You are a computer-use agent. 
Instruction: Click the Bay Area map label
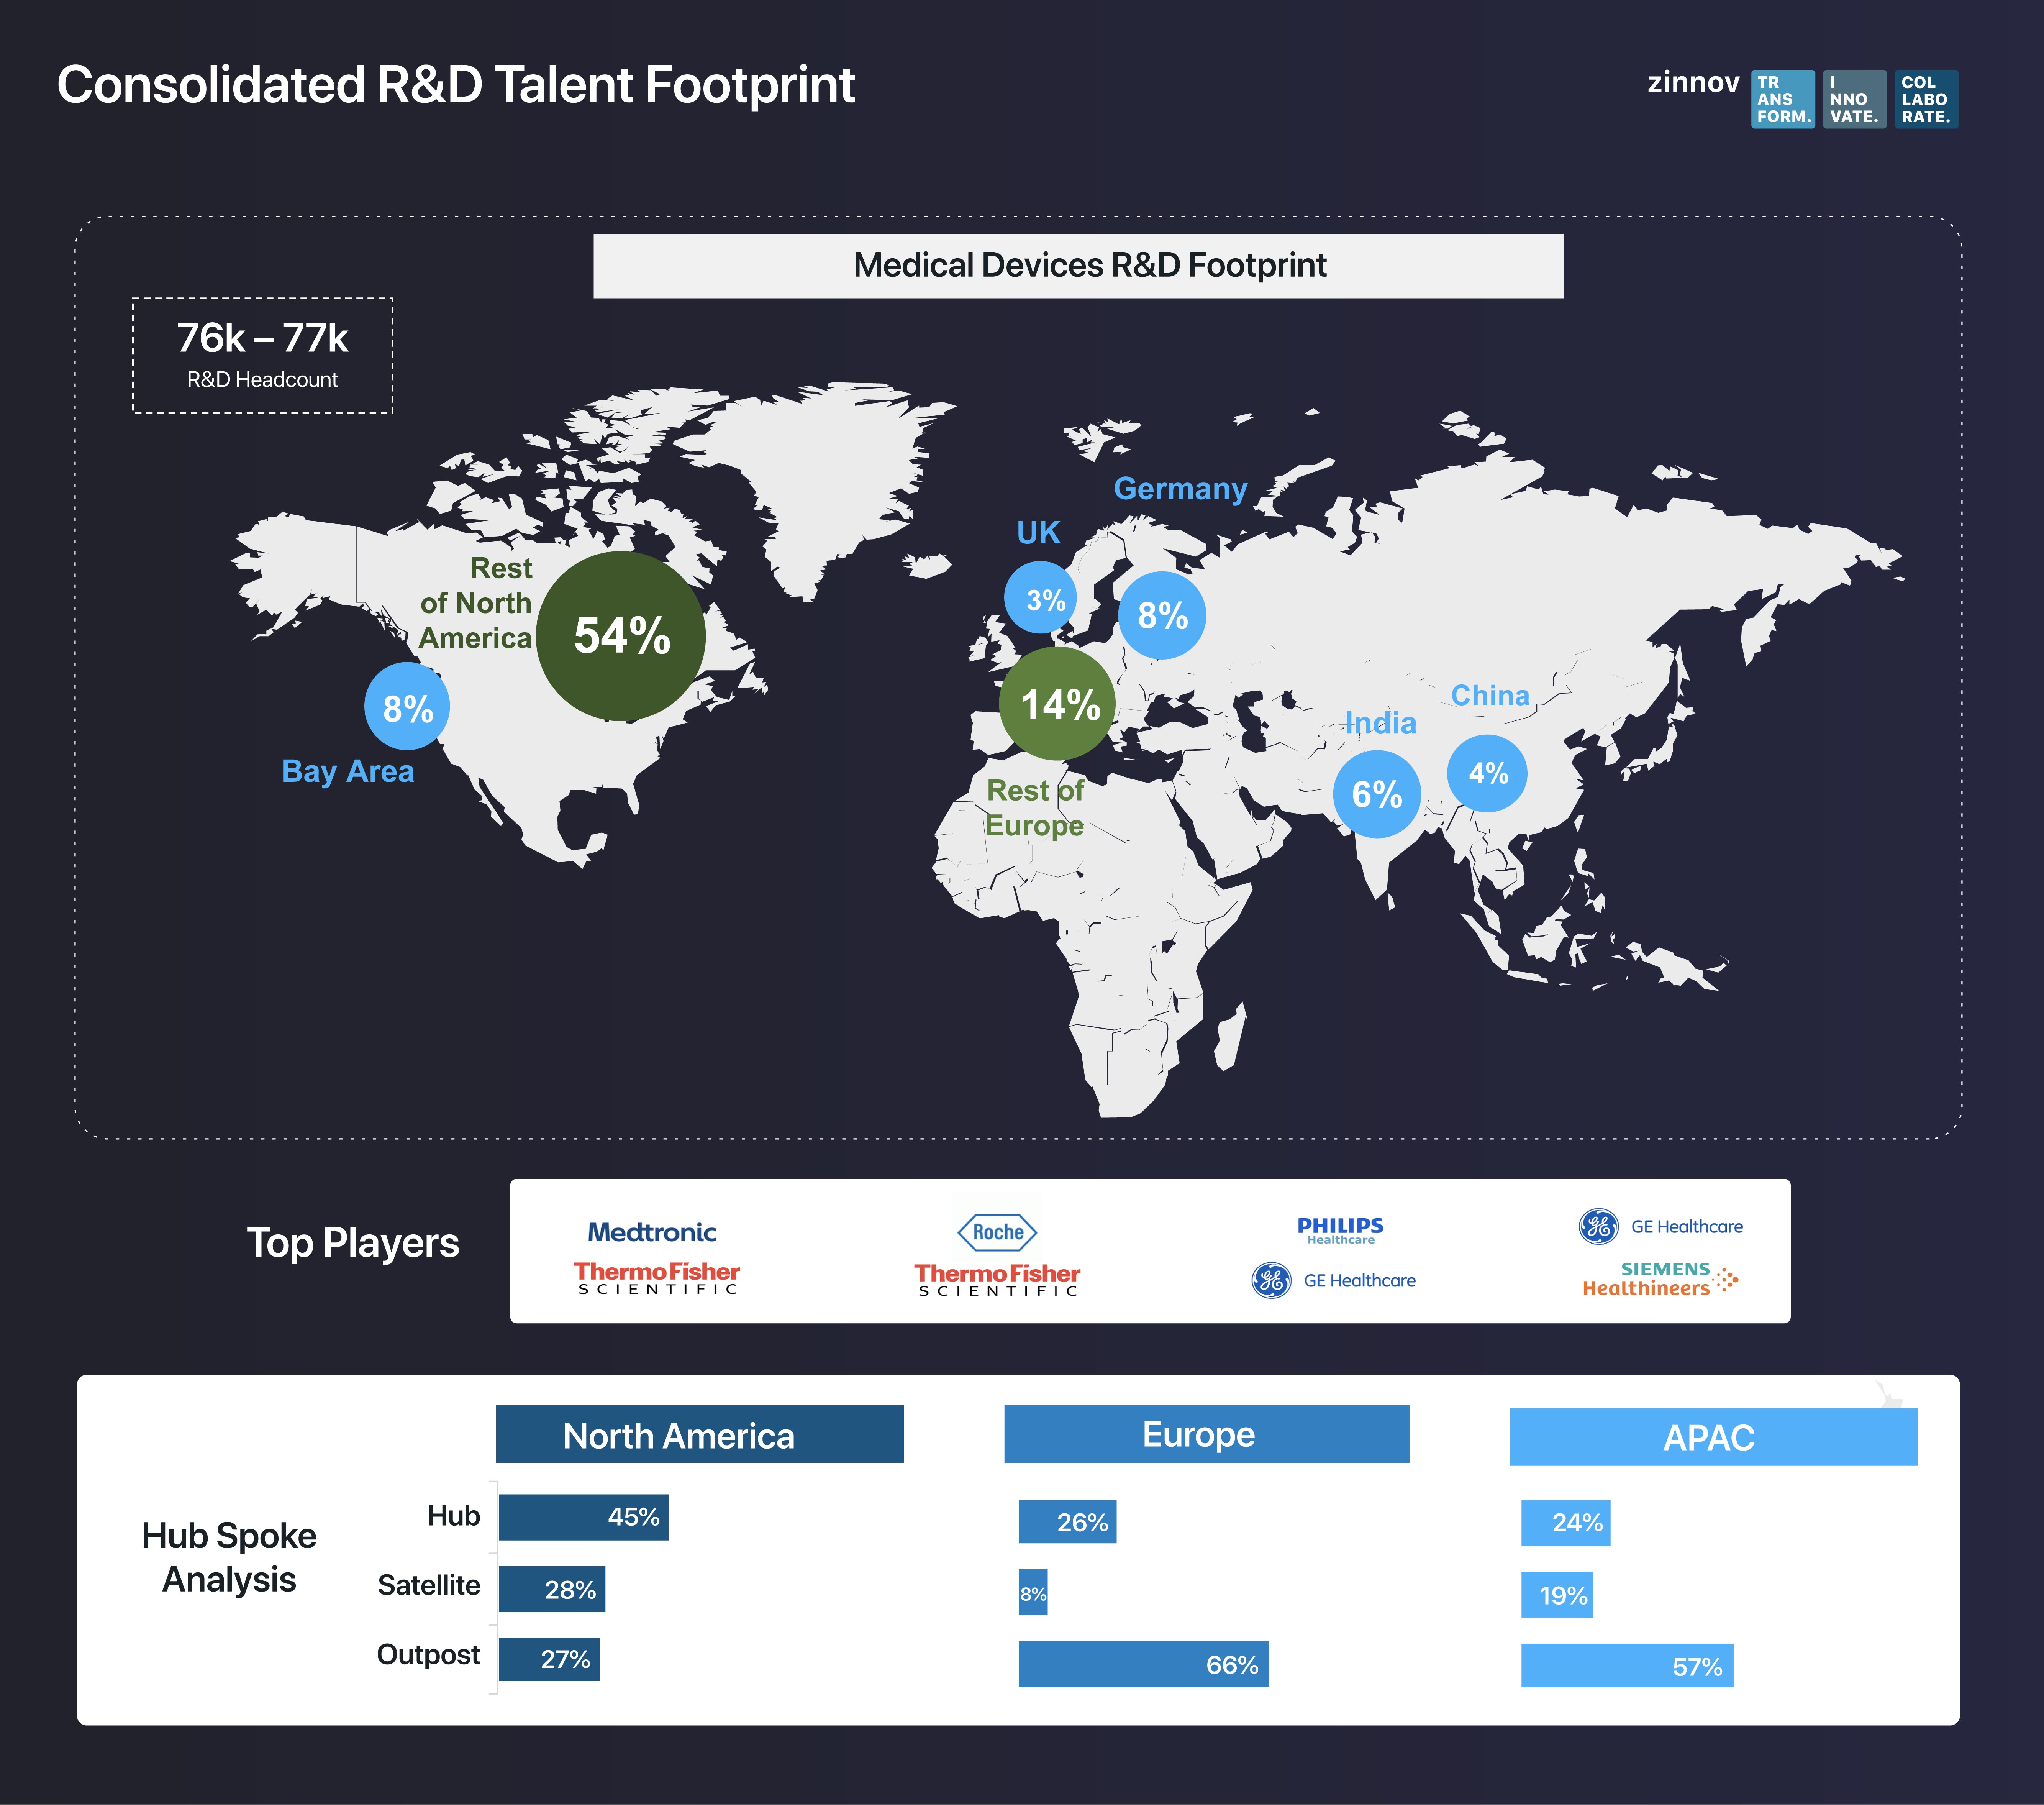(x=347, y=772)
